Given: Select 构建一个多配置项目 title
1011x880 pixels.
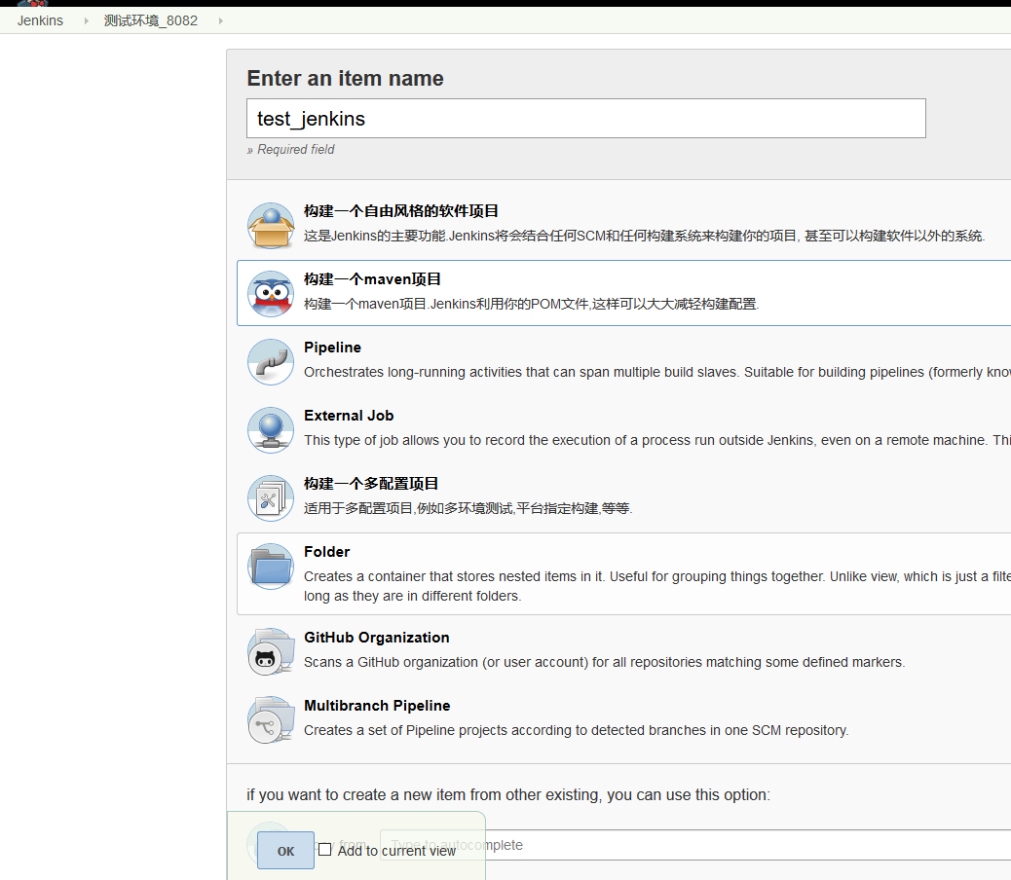Looking at the screenshot, I should pyautogui.click(x=371, y=484).
